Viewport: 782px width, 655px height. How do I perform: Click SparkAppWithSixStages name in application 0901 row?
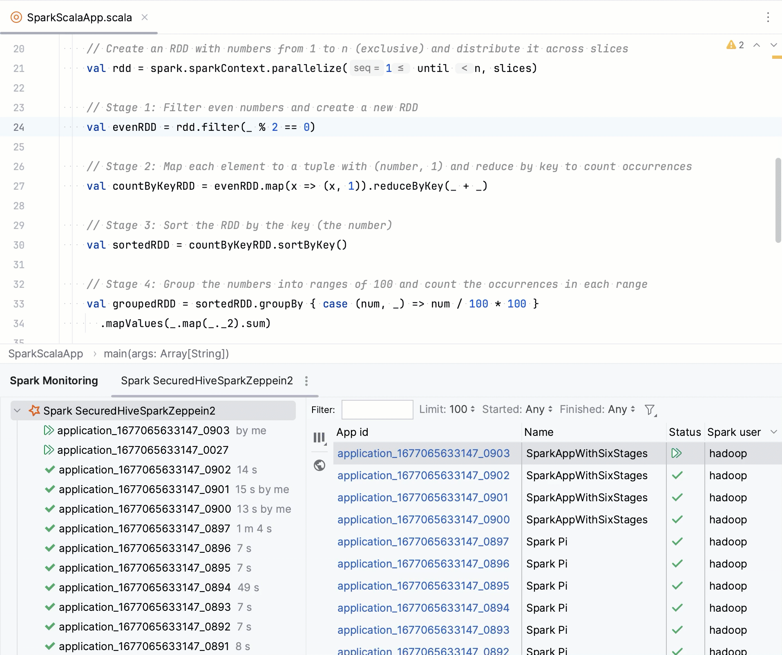[x=587, y=498]
